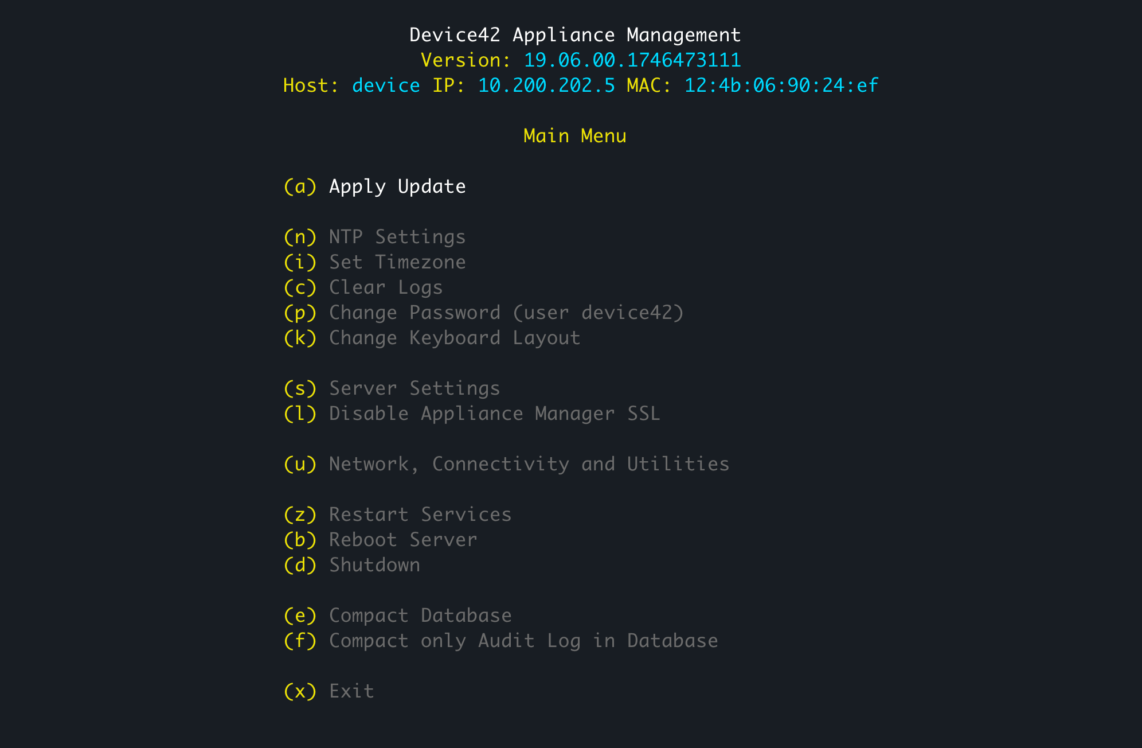Select Apply Update from the menu

[397, 186]
